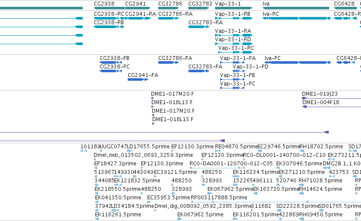
Task: Click the lva-RC transcript
Action: (297, 18)
